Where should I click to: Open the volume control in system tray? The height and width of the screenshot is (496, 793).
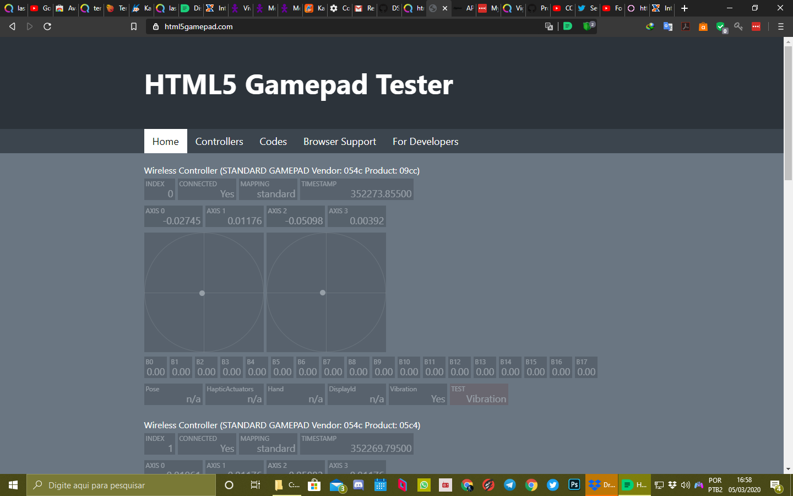click(685, 485)
